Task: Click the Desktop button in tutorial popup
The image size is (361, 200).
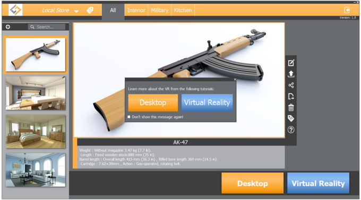Action: (153, 102)
